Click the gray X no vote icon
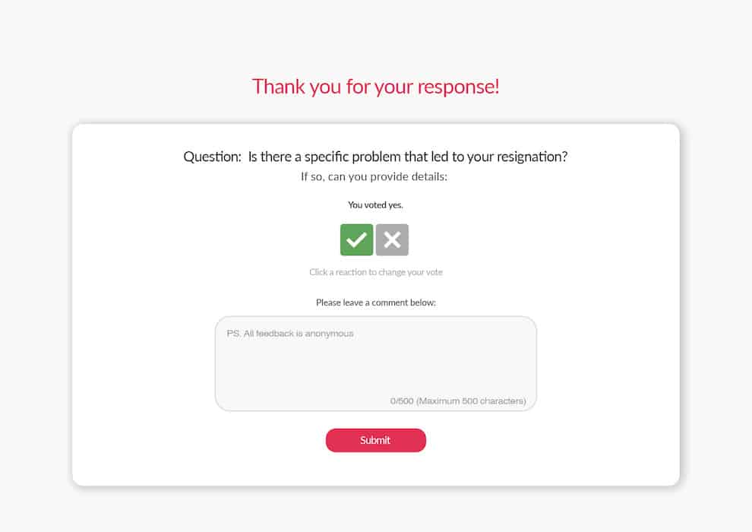 click(392, 240)
